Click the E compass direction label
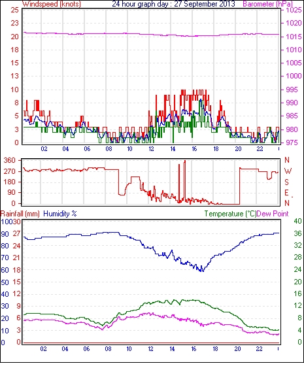The width and height of the screenshot is (304, 368). click(x=286, y=193)
